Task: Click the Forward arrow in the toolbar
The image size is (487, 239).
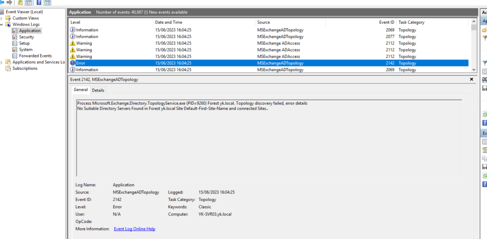Action: [x=10, y=2]
